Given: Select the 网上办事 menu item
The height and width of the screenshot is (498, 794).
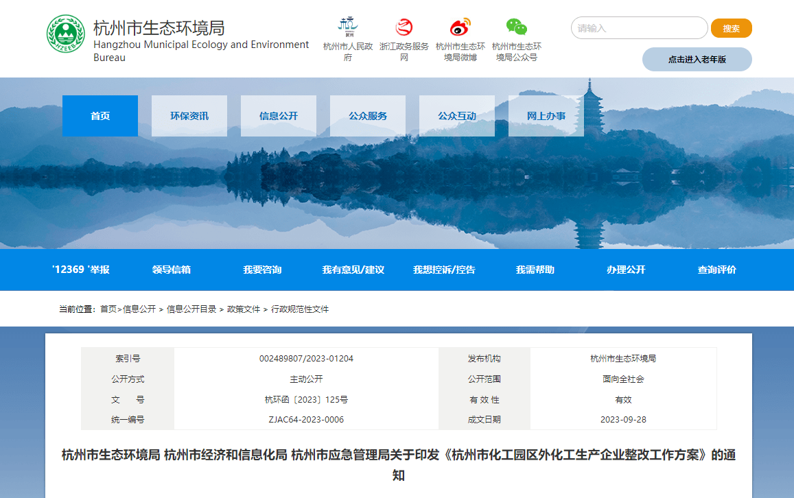Looking at the screenshot, I should [x=546, y=116].
